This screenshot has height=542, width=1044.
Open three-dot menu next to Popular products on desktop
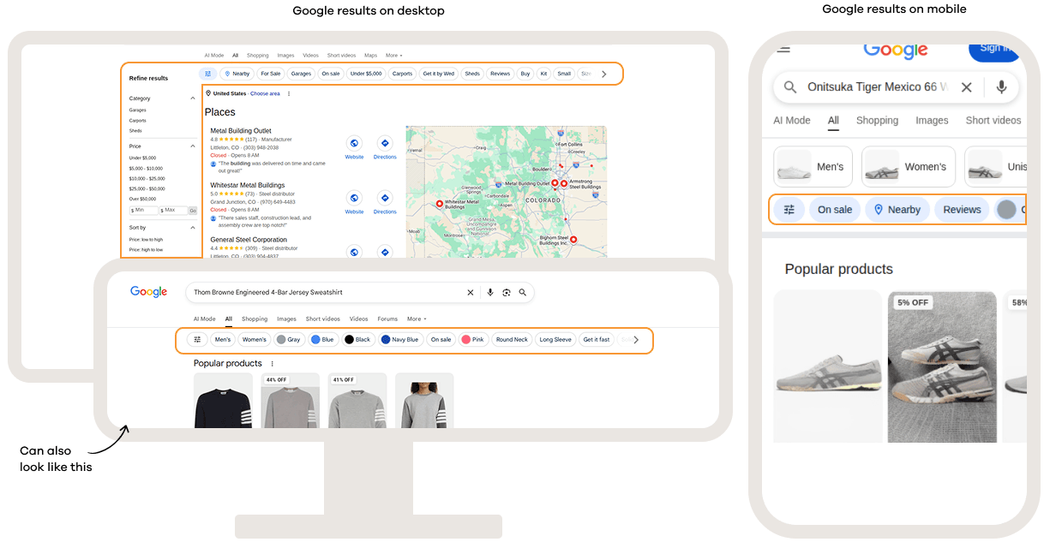272,364
